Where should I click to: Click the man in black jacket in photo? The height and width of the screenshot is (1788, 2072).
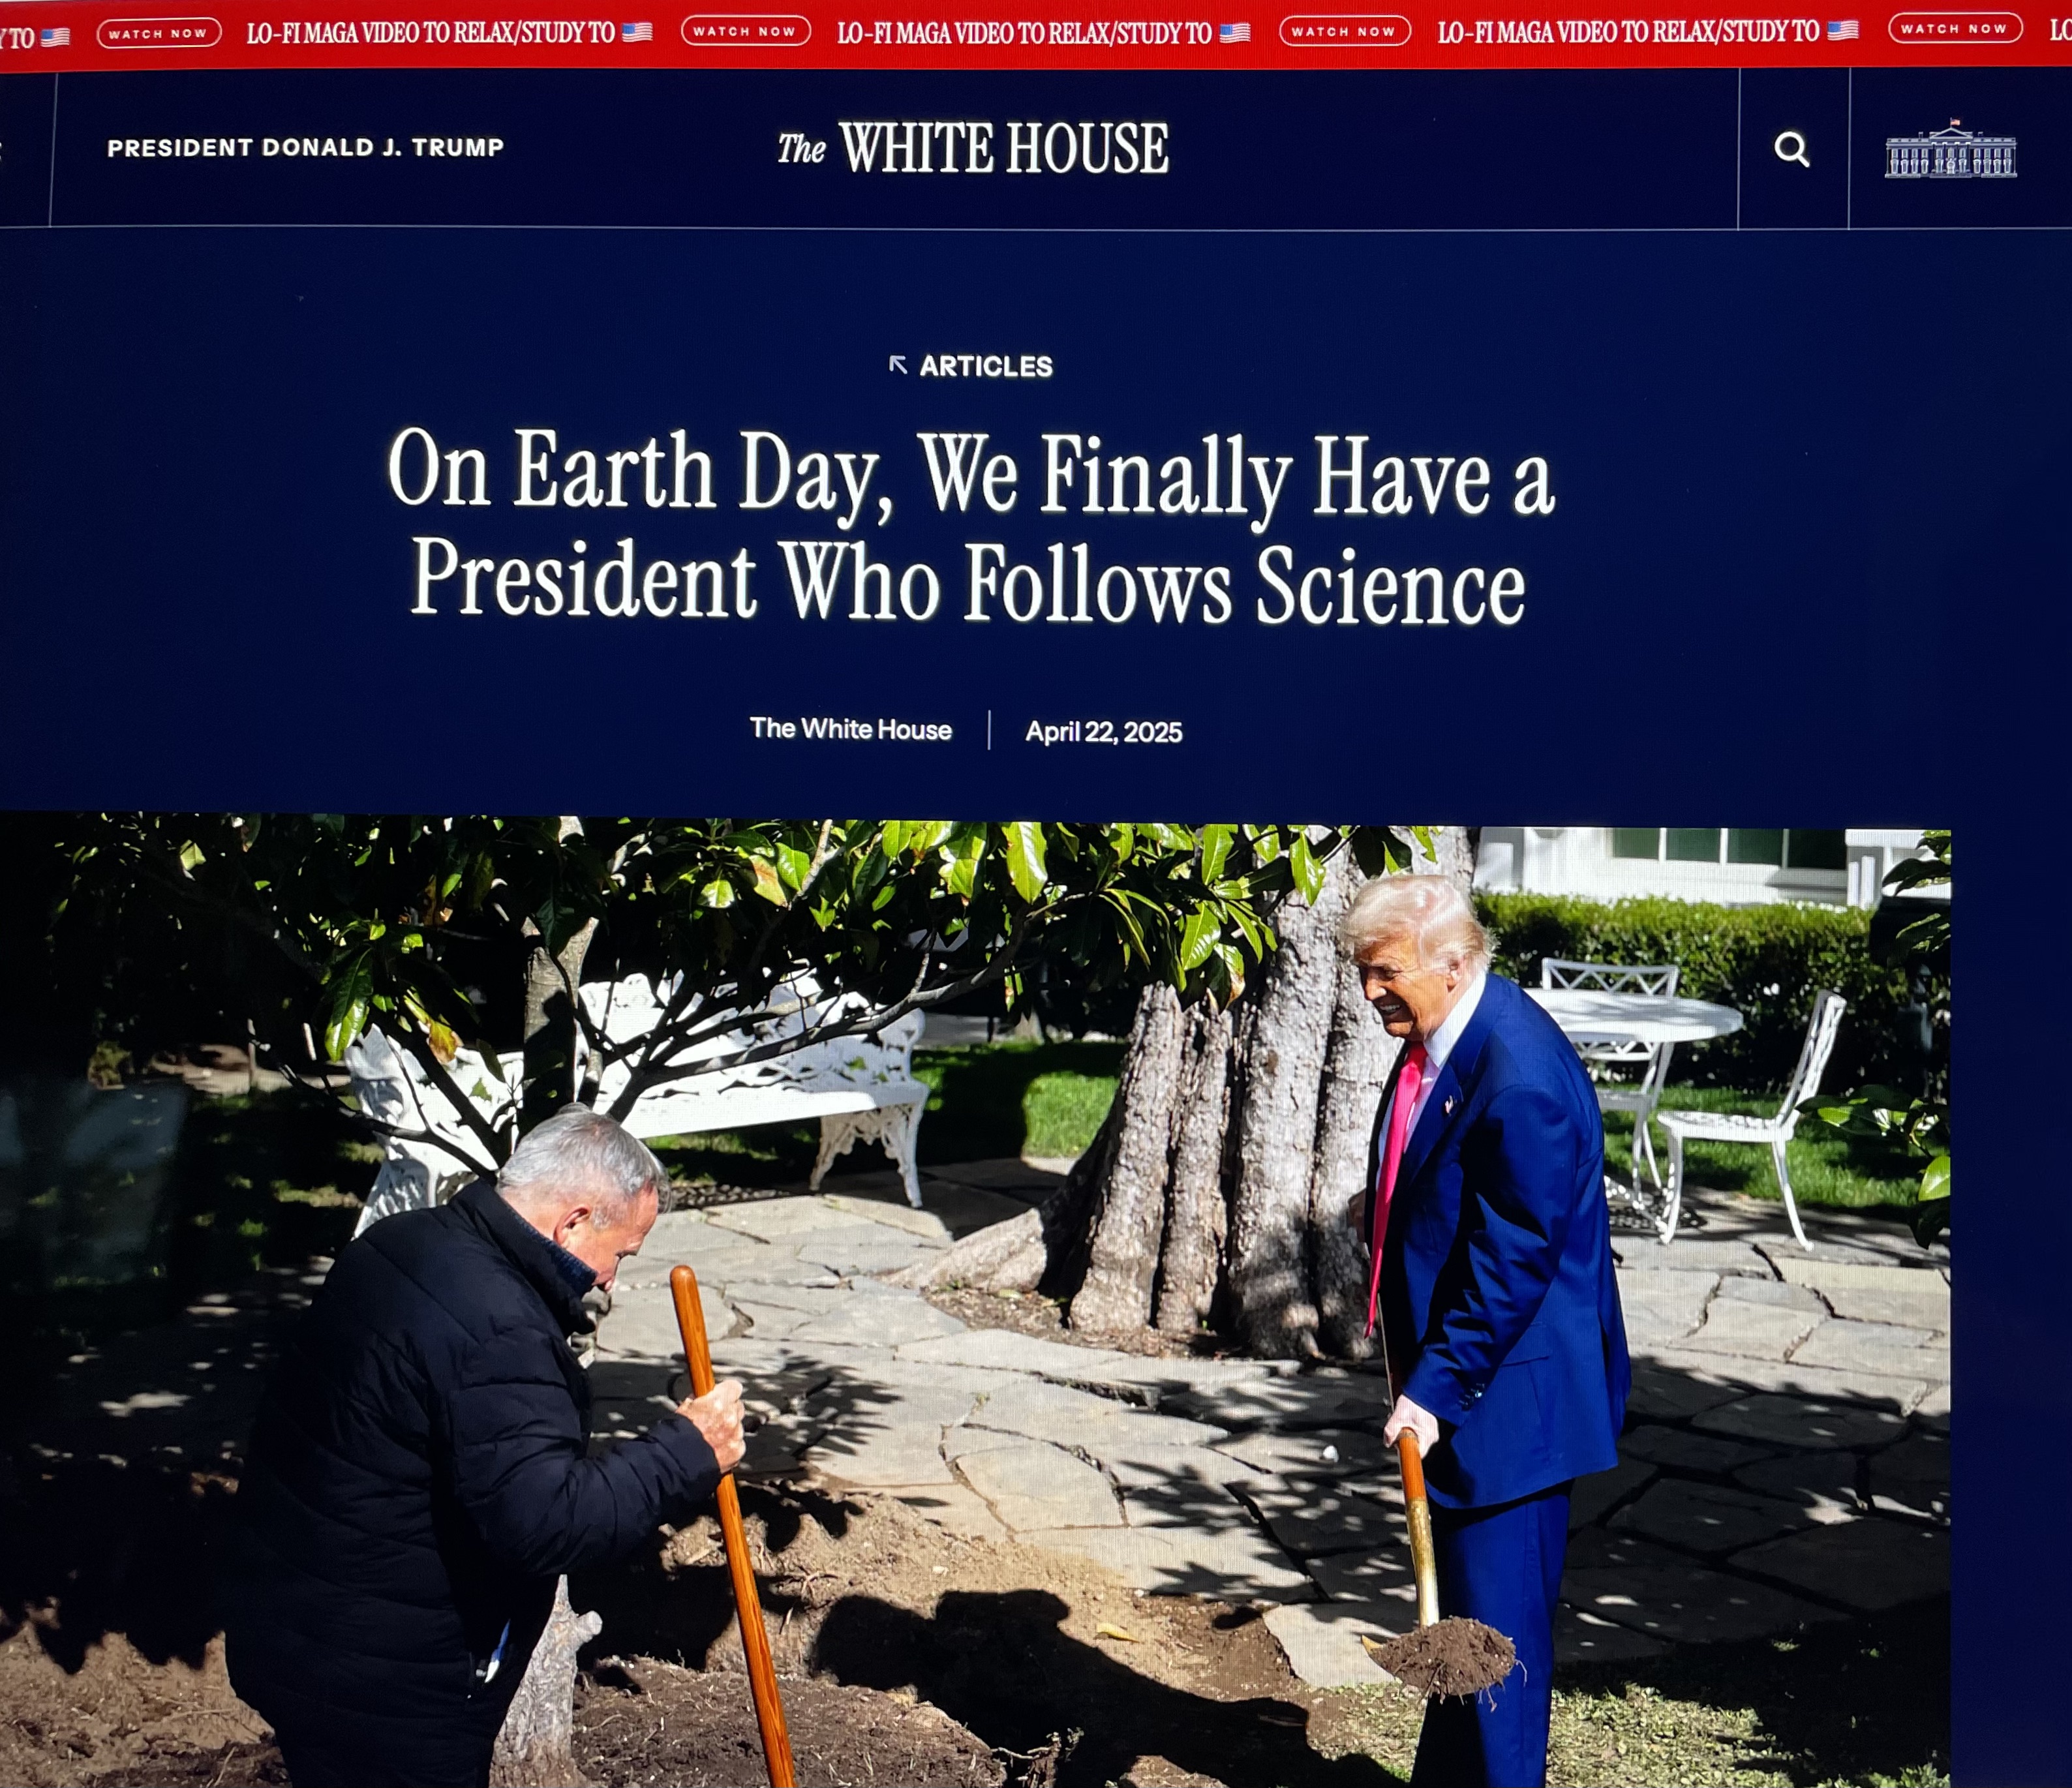tap(470, 1450)
